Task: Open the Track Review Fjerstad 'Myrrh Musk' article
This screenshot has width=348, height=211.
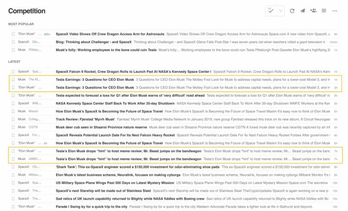Action: 87,119
